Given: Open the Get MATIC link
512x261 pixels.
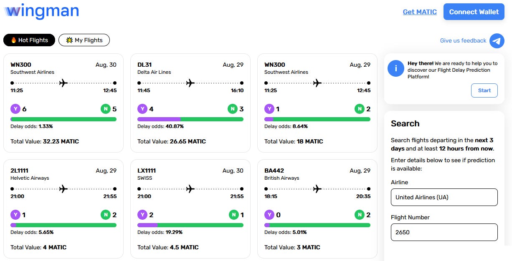Looking at the screenshot, I should pos(420,12).
